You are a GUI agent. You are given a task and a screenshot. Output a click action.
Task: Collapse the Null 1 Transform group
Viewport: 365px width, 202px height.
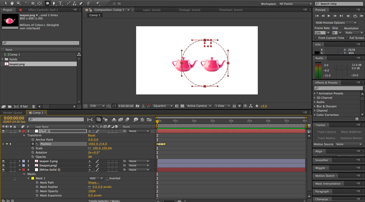[24, 135]
